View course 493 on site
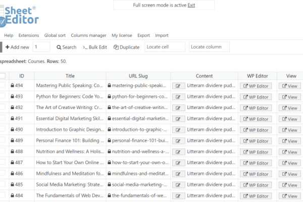The width and height of the screenshot is (303, 202). 289,97
